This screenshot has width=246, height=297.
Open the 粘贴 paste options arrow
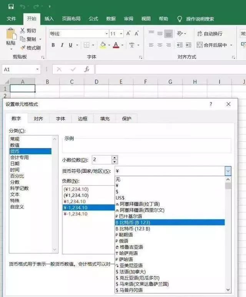click(x=11, y=49)
